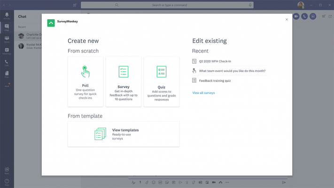The width and height of the screenshot is (334, 188).
Task: Open the GIF picker
Action: tap(160, 182)
